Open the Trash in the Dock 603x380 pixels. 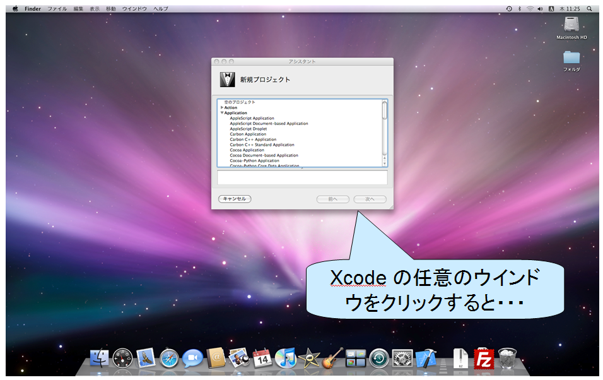tap(507, 358)
